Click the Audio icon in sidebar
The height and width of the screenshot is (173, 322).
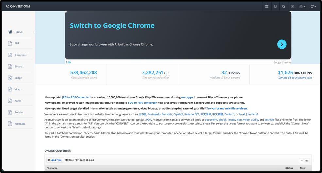(10, 101)
